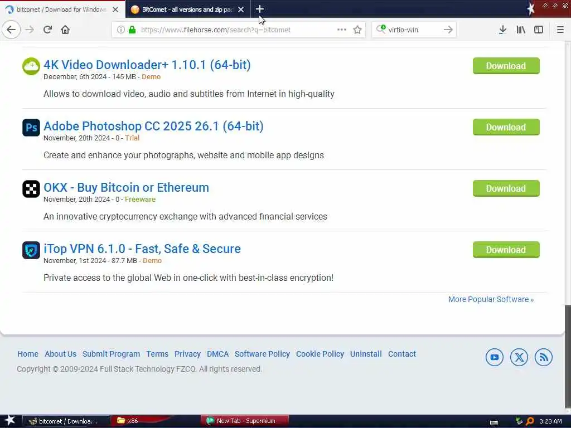The image size is (571, 428).
Task: Open FileHorse X social icon
Action: click(519, 357)
